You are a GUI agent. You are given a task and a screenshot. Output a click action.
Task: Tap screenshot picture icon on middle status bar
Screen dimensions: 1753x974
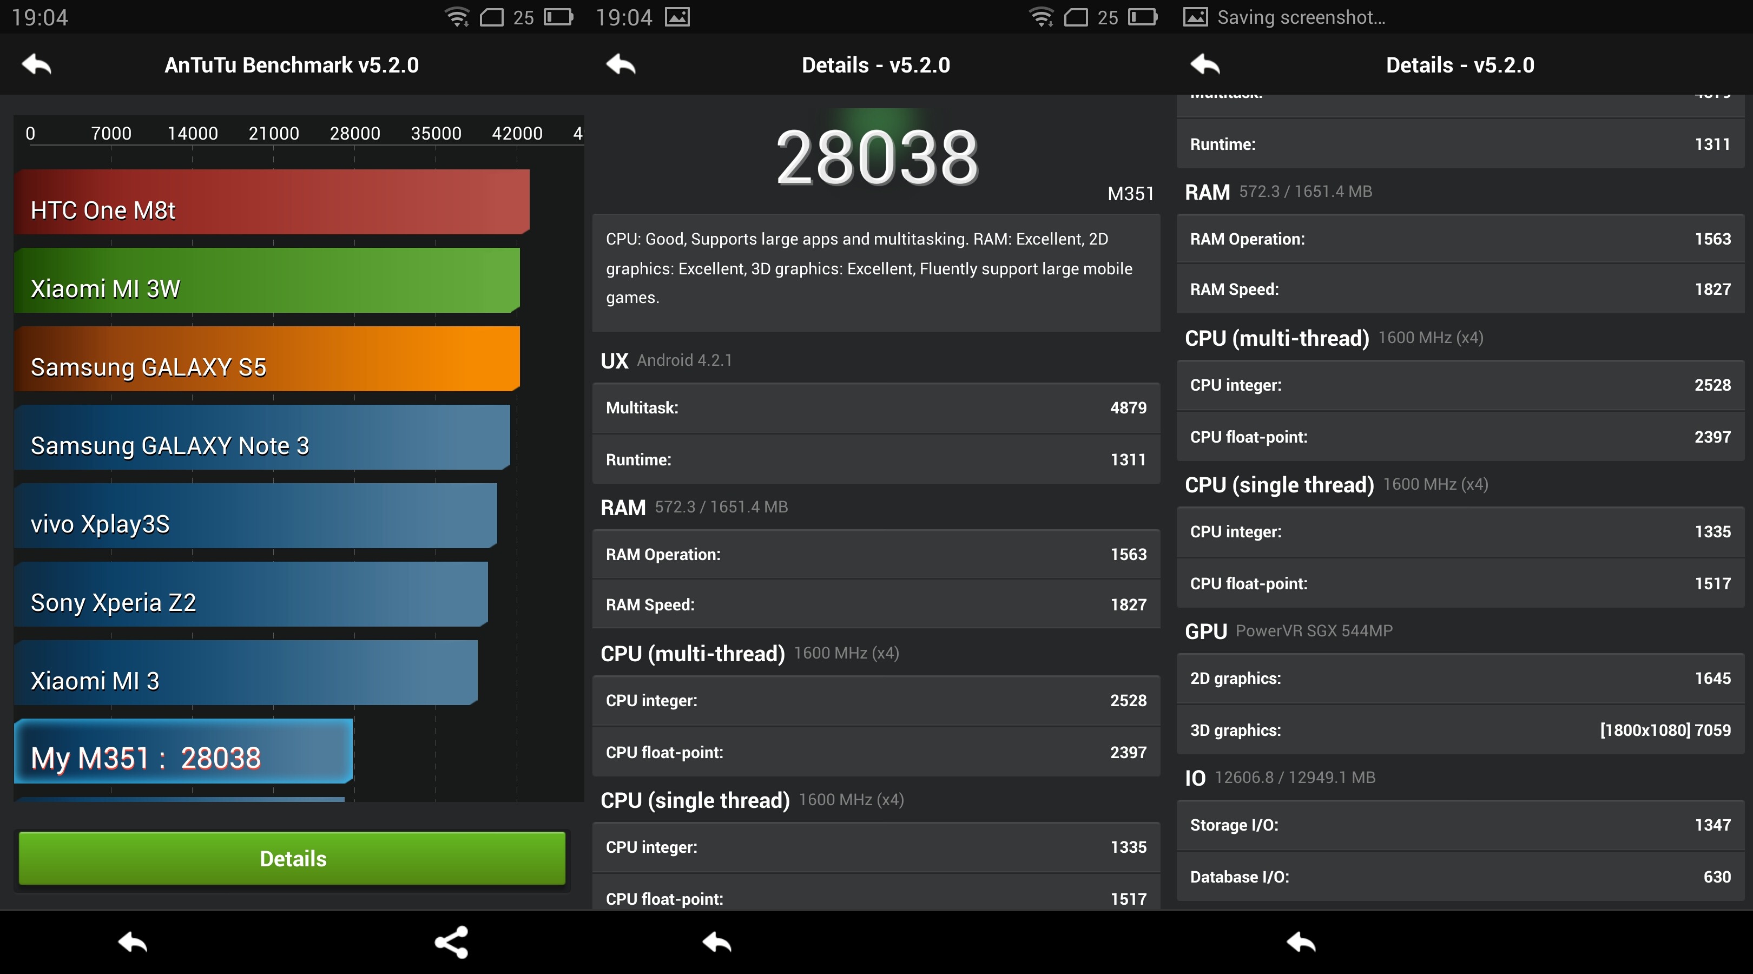coord(677,17)
